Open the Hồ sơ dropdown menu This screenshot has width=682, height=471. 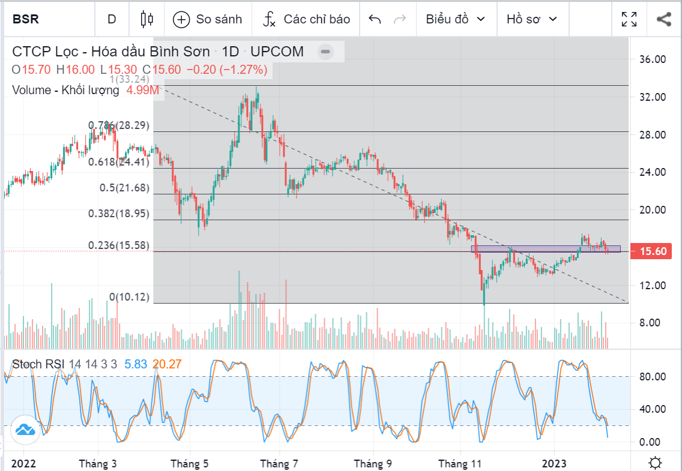531,19
